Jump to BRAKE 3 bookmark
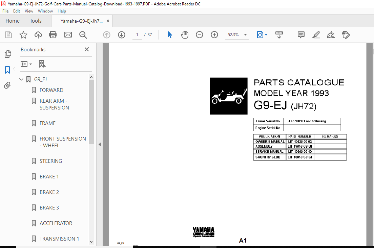The image size is (374, 248). click(x=49, y=208)
